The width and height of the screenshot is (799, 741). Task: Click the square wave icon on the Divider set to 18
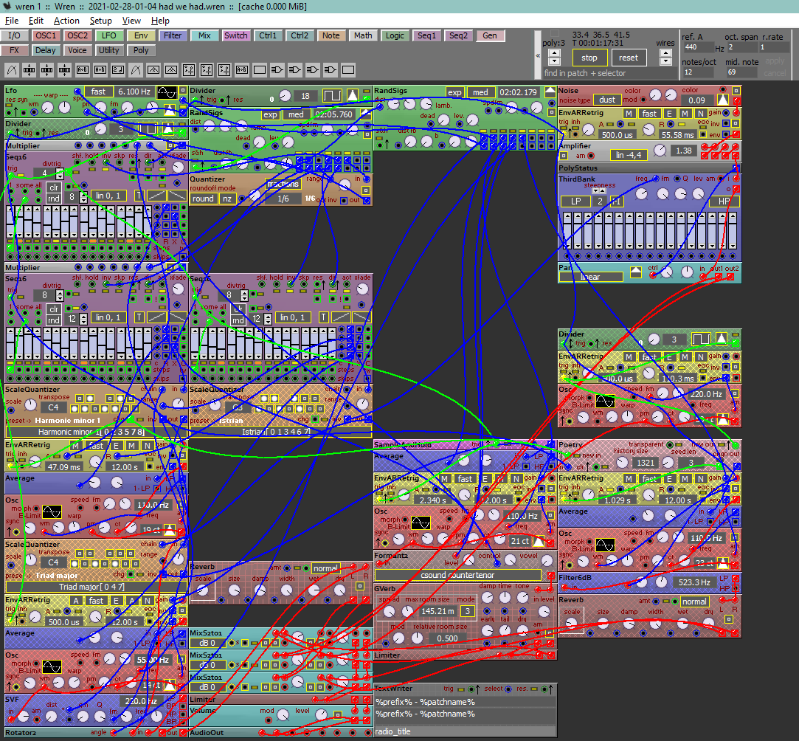click(x=332, y=96)
